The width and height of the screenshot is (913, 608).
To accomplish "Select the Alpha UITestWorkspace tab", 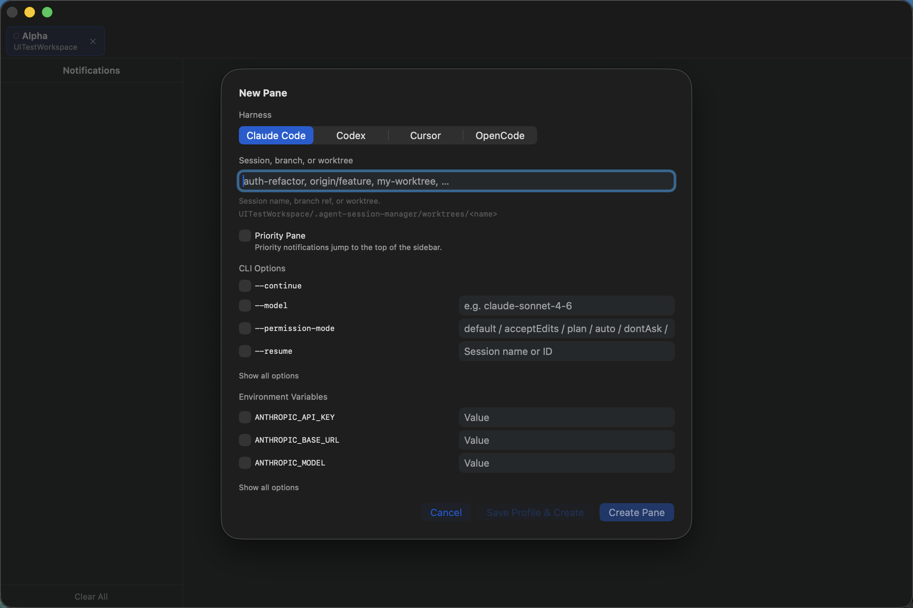I will [x=56, y=41].
